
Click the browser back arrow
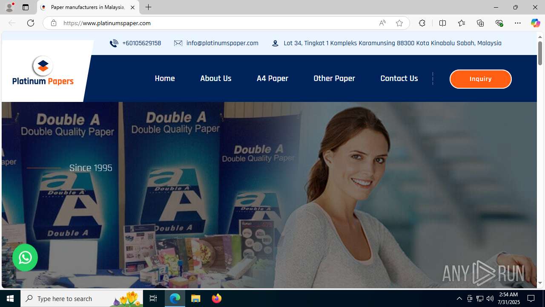[x=12, y=23]
